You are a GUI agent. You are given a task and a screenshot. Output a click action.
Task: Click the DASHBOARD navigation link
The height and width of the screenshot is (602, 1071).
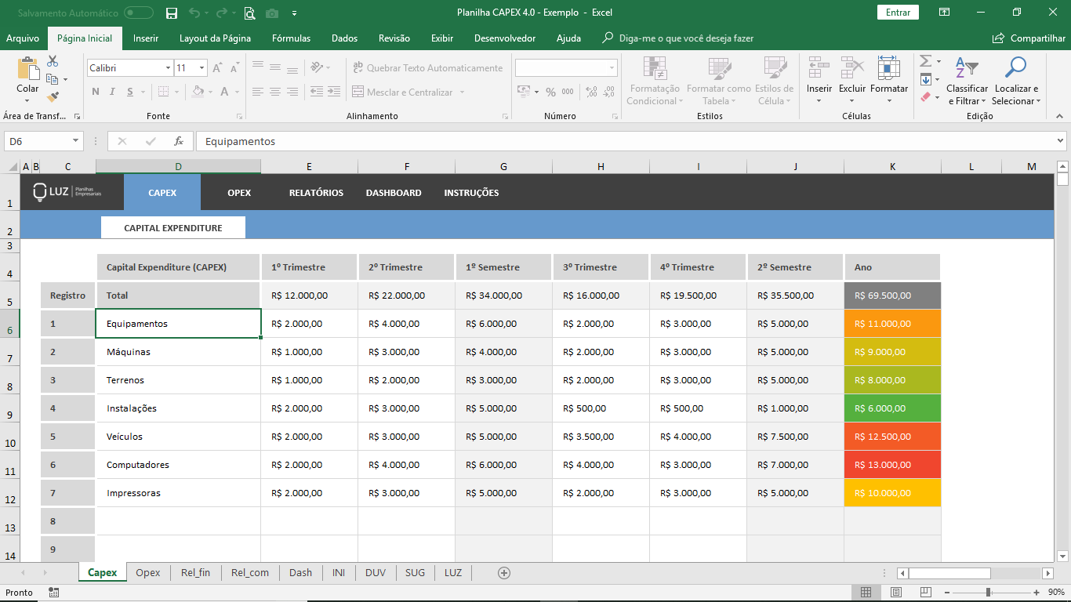point(394,193)
